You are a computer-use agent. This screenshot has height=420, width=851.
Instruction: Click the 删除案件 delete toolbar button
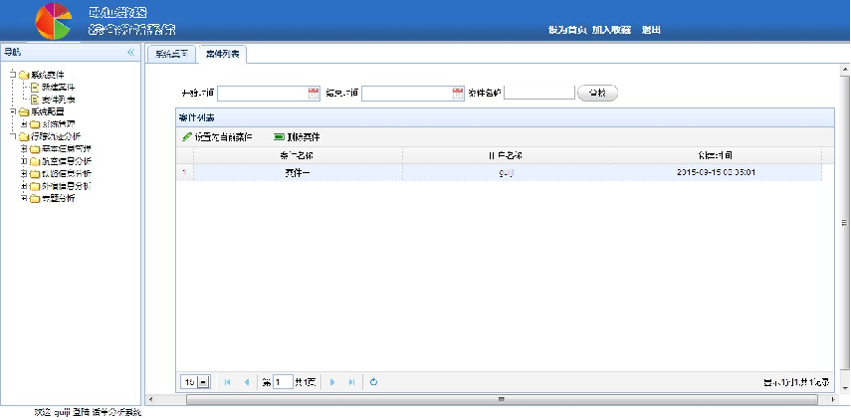tap(297, 137)
